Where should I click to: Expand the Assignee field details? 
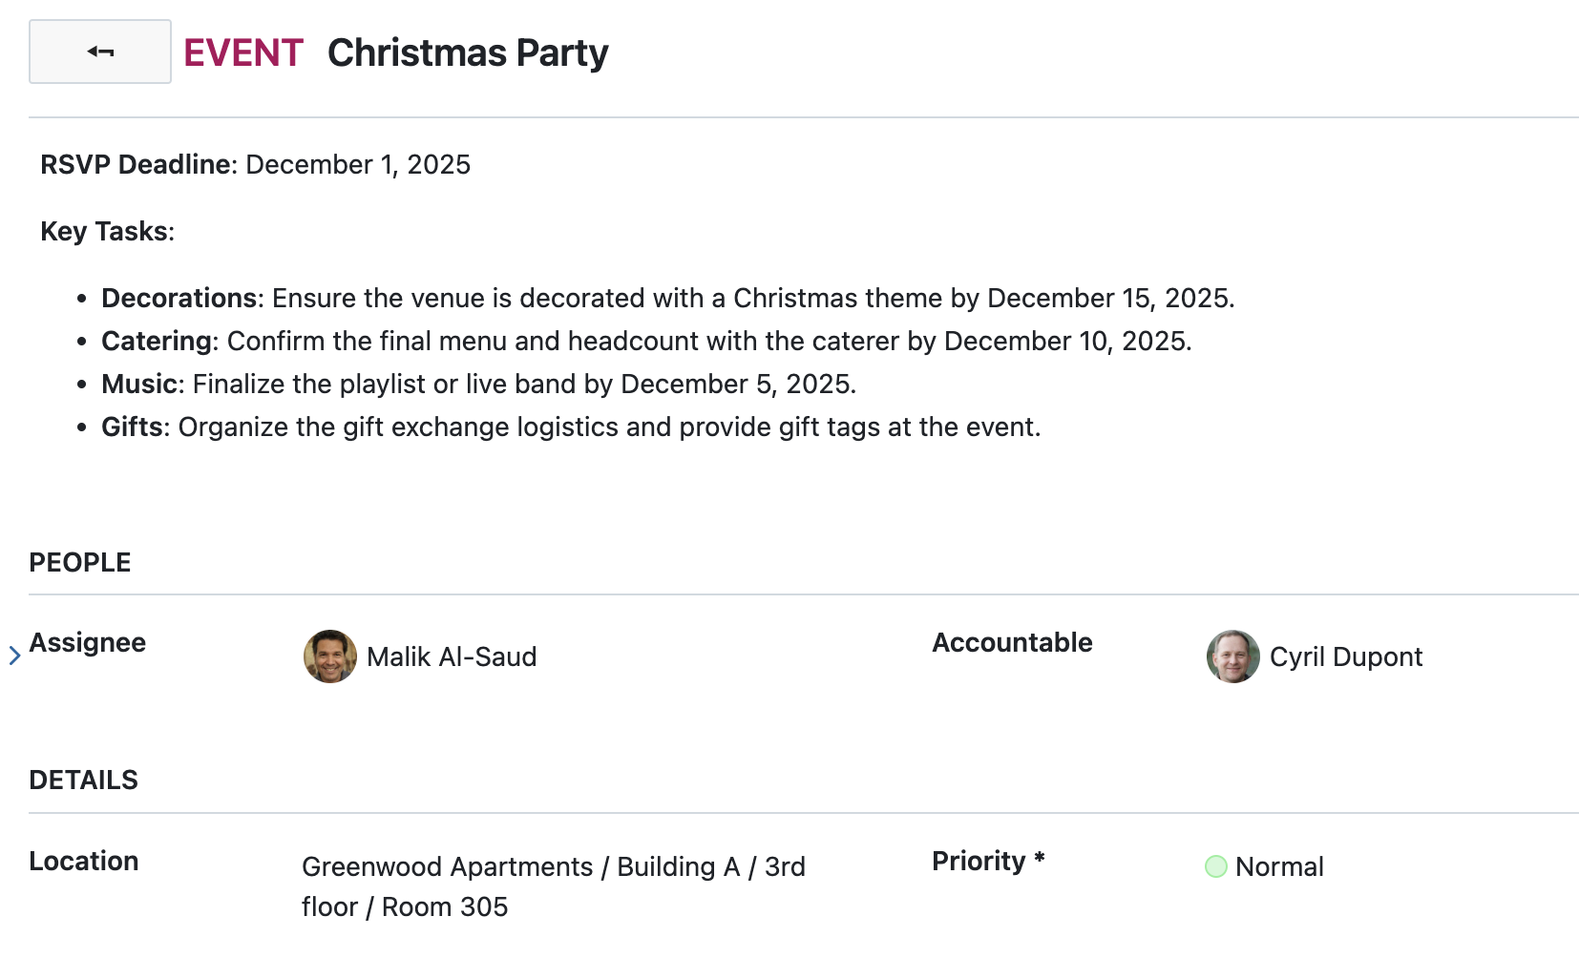[x=14, y=655]
